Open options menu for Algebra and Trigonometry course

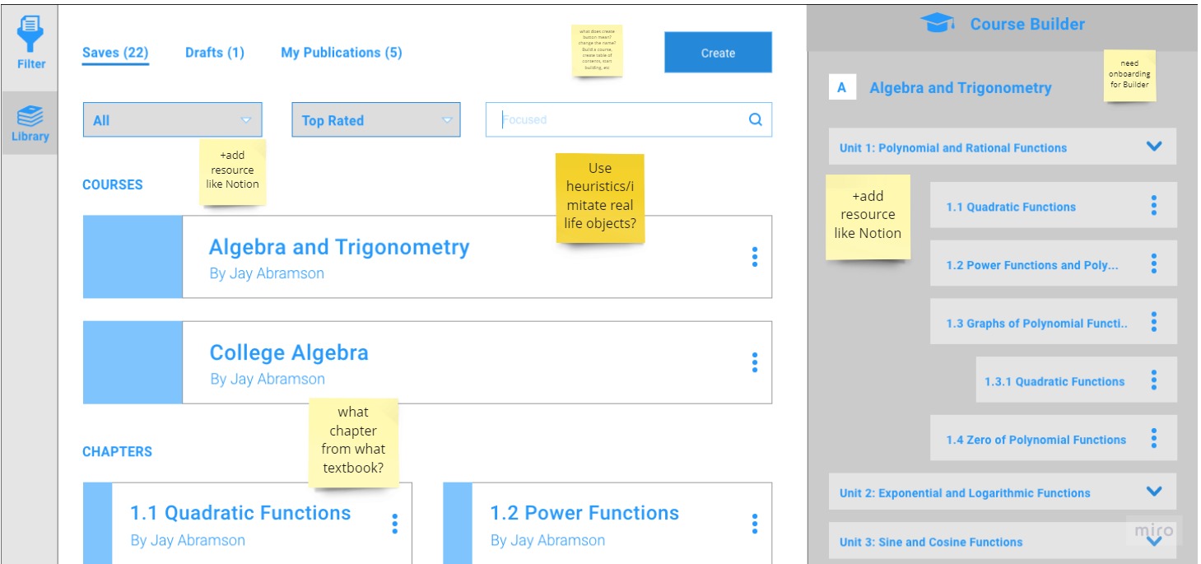point(754,257)
